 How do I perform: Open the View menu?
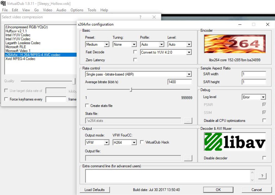click(26, 10)
